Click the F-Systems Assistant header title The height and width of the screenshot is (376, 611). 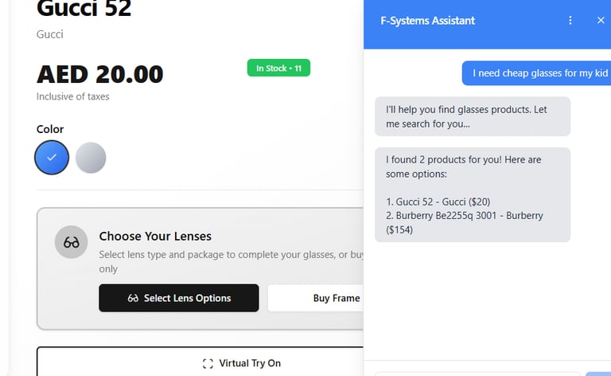click(x=428, y=21)
